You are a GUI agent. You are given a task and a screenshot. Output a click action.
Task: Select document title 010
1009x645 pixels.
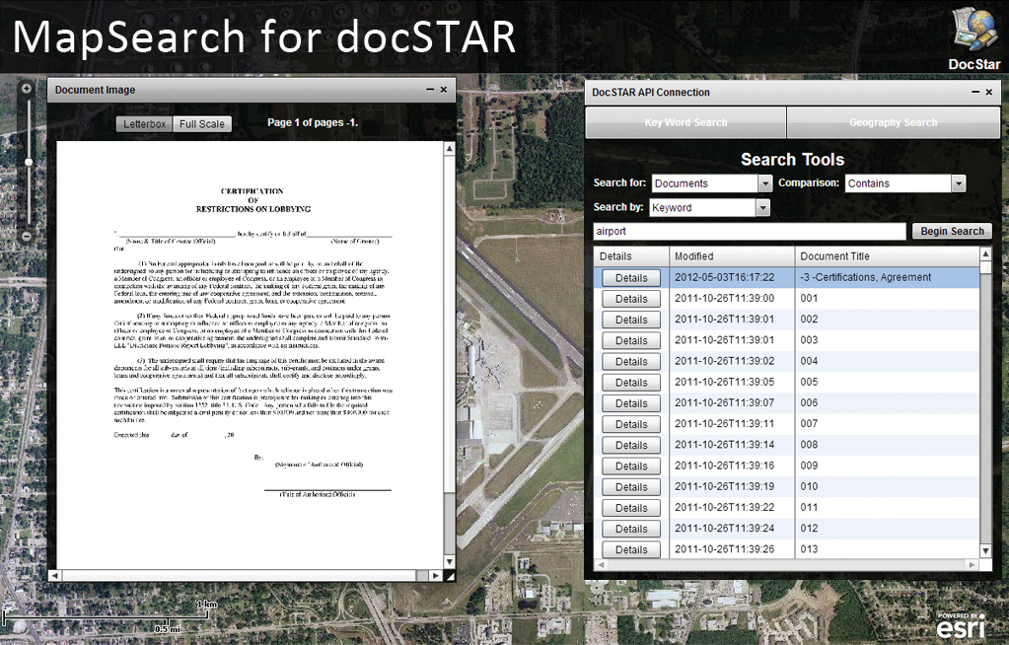[809, 486]
